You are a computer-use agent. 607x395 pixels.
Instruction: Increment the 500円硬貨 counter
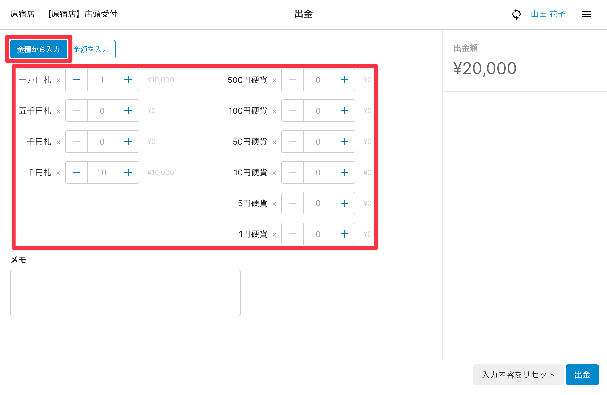344,80
